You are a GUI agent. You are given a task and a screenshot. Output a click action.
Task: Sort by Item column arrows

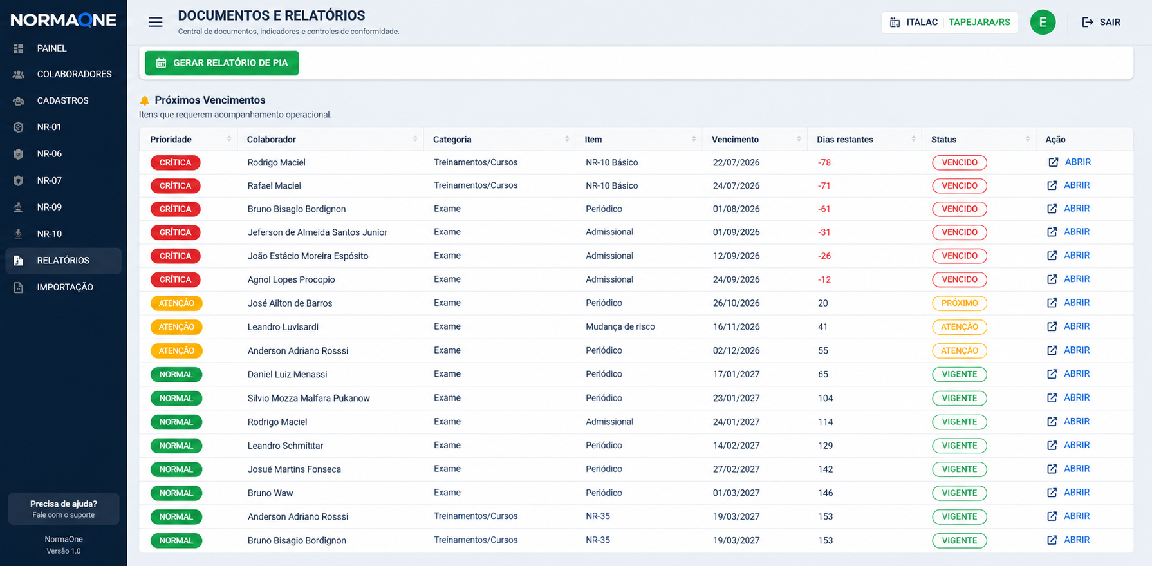[x=694, y=139]
